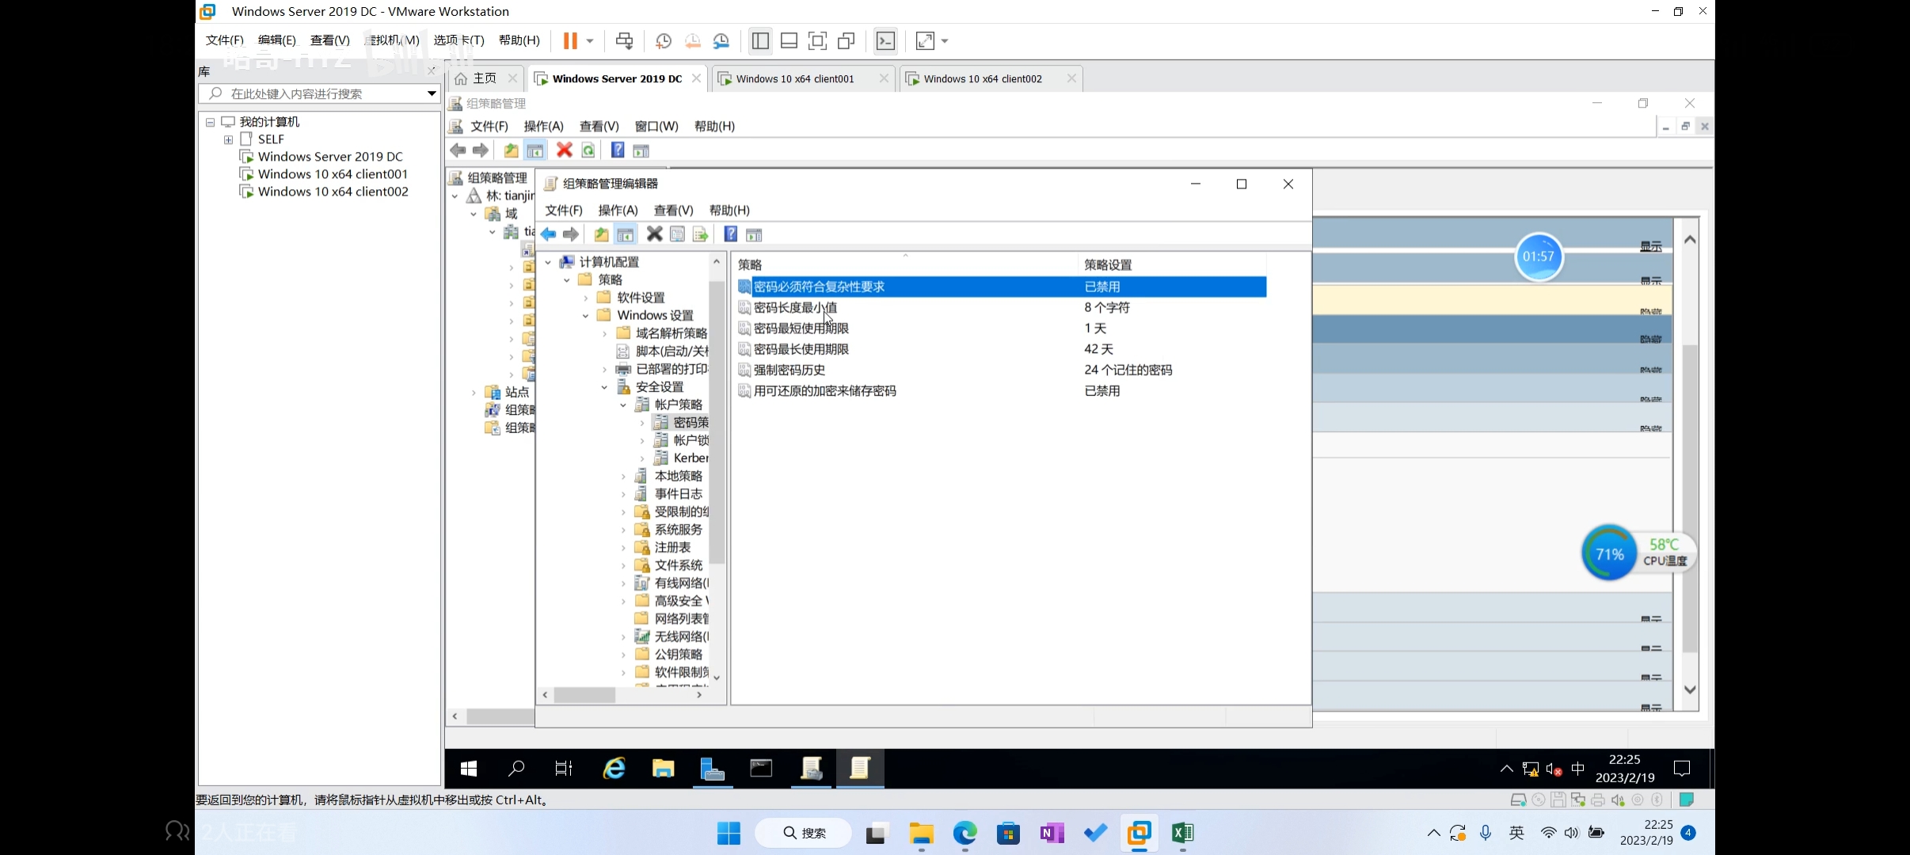Click red delete icon in 组策略管理 toolbar

point(564,150)
